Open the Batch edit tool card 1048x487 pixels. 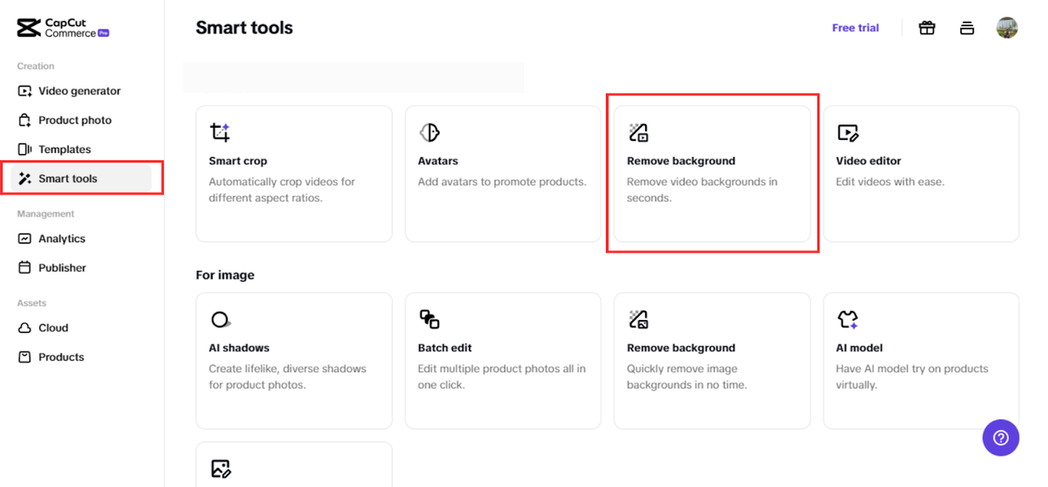tap(503, 361)
